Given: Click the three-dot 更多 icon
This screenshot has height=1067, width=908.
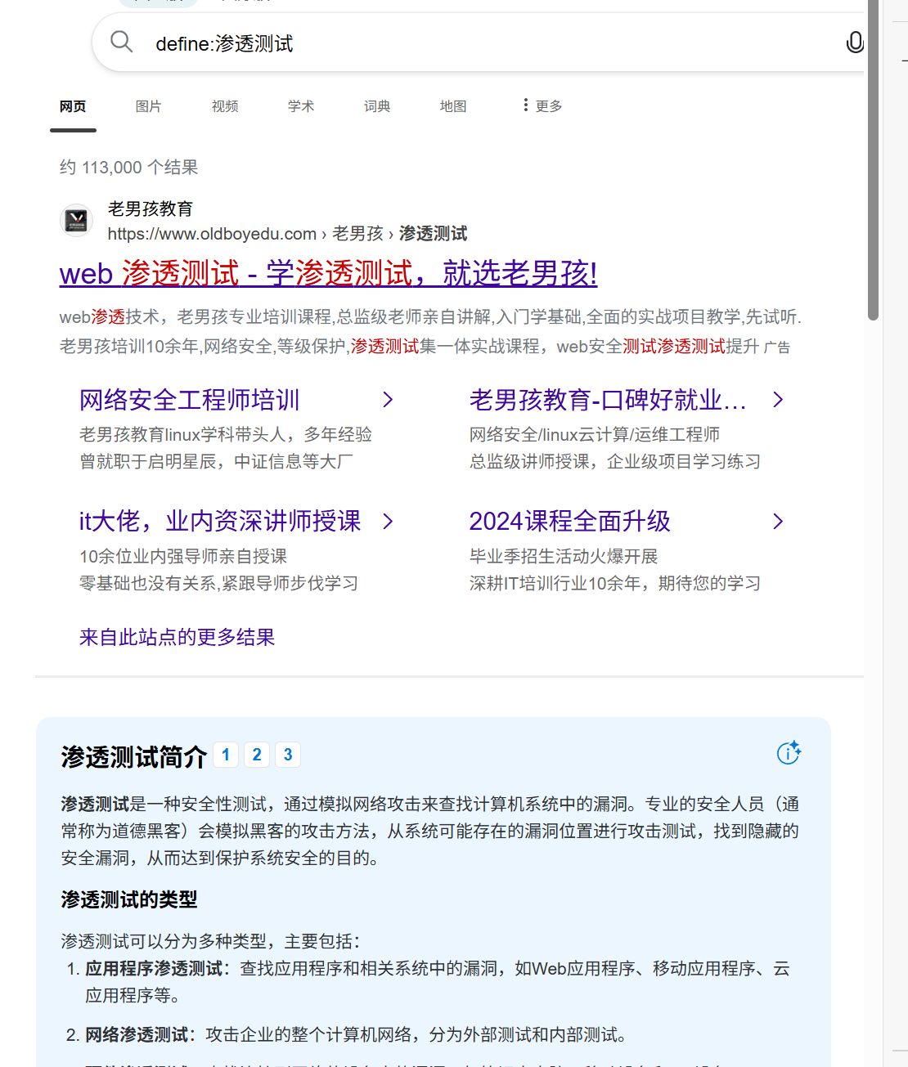Looking at the screenshot, I should coord(525,105).
